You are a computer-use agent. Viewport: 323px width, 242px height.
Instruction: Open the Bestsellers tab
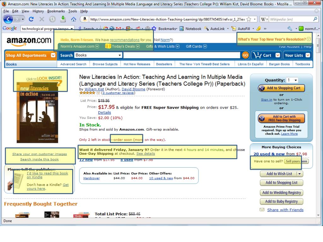[x=164, y=64]
